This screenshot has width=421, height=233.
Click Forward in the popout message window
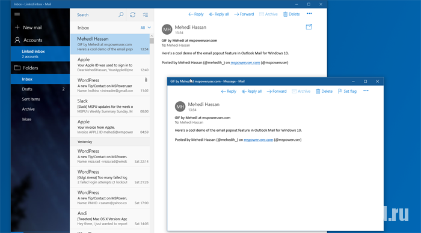pyautogui.click(x=277, y=91)
